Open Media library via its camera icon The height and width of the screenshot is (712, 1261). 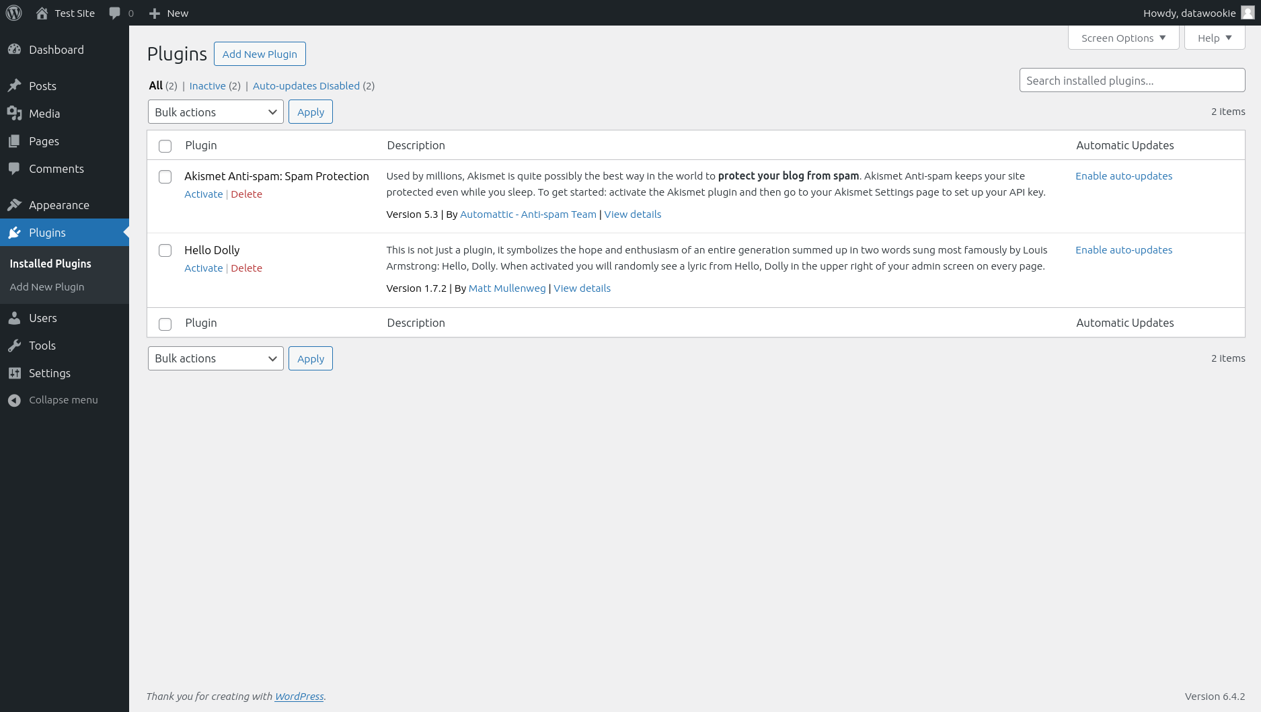[x=15, y=114]
